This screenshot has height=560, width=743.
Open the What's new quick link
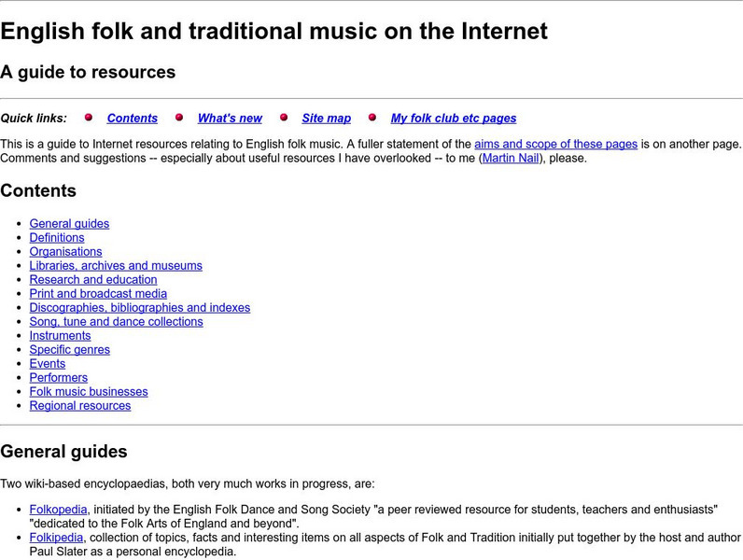coord(230,119)
